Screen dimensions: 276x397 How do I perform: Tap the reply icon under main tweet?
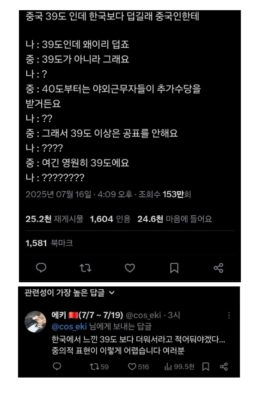pyautogui.click(x=41, y=267)
